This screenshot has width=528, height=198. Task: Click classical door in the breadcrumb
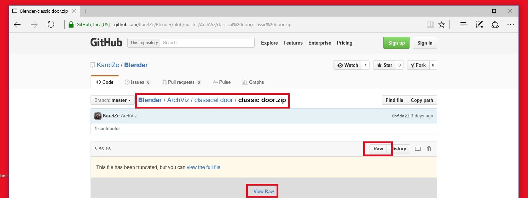(x=214, y=100)
